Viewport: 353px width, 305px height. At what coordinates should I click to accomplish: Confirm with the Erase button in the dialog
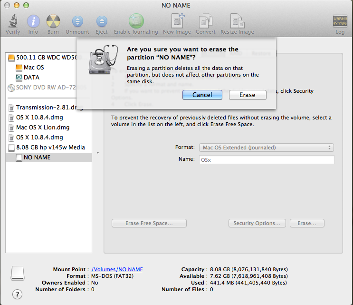pos(248,95)
